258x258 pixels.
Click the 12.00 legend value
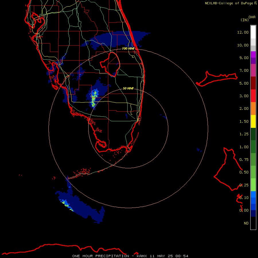[243, 32]
